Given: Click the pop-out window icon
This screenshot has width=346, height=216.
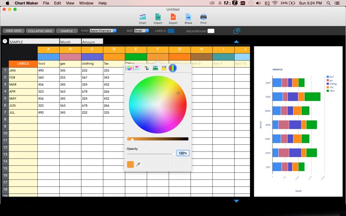Looking at the screenshot, I should (237, 31).
